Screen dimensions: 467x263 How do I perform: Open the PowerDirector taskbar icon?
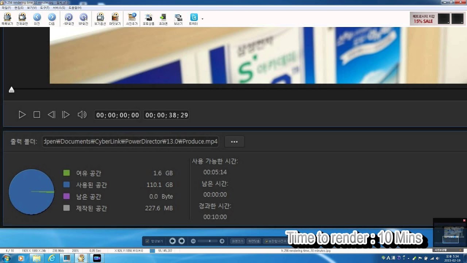point(97,258)
